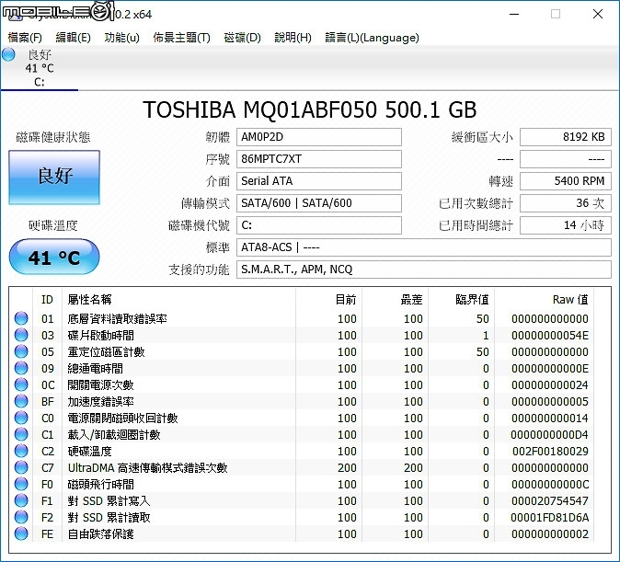The width and height of the screenshot is (620, 562).
Task: Click raw value 00001FD81D6A
Action: [x=549, y=518]
